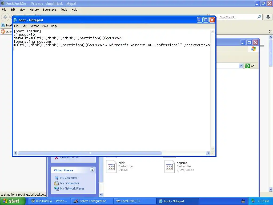Click the [operating systems] line in Notepad
The image size is (273, 205).
tap(34, 42)
